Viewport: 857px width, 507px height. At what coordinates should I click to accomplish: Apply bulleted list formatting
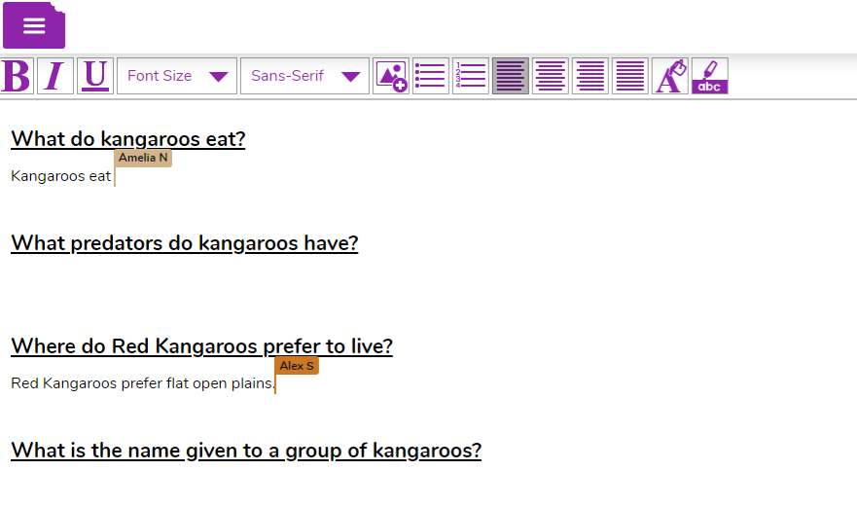tap(431, 76)
